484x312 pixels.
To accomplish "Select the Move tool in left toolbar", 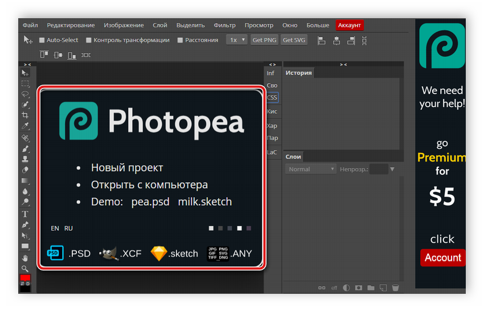I will [x=25, y=73].
